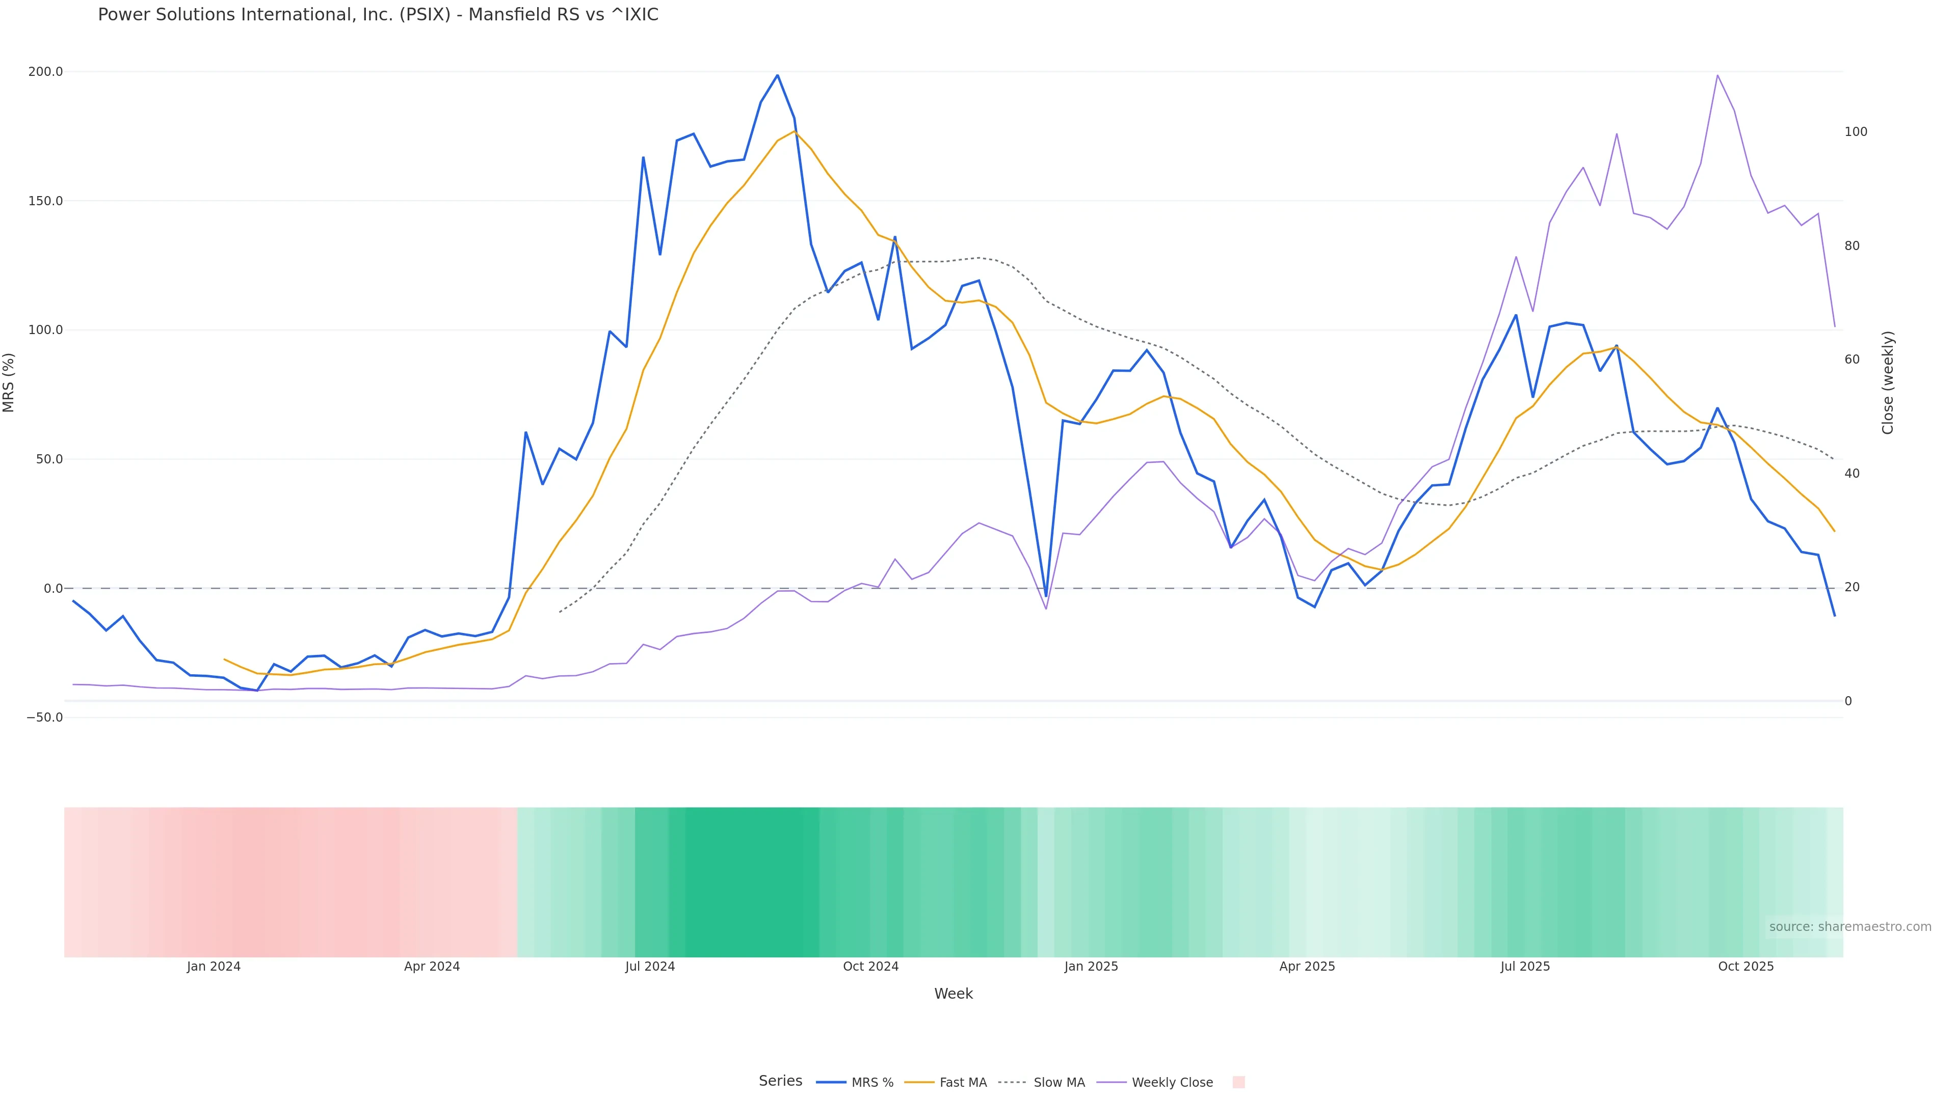This screenshot has width=1957, height=1100.
Task: Select the Jan 2025 axis tick label
Action: tap(1091, 967)
